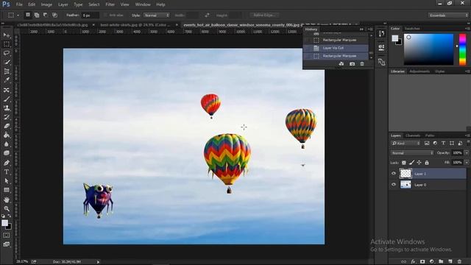Select the Eyedropper tool

coord(7,80)
